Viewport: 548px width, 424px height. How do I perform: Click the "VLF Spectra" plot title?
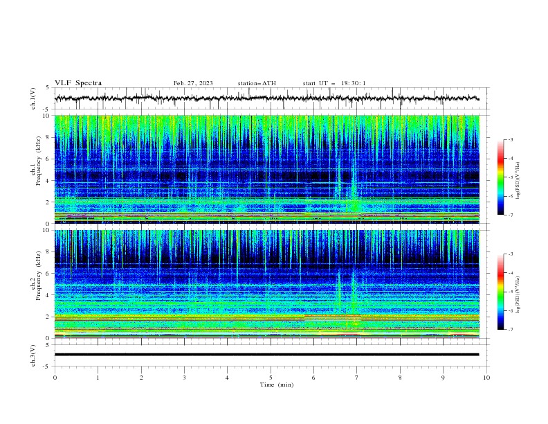tap(78, 83)
